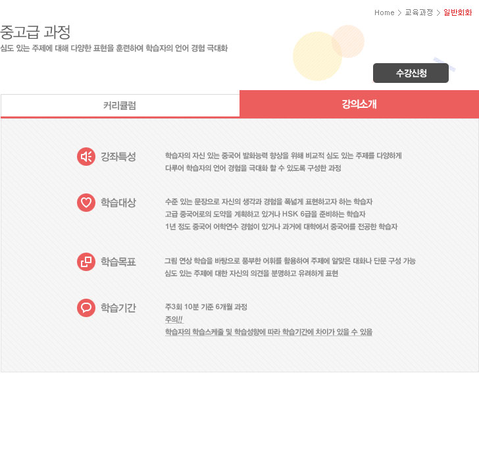
Task: Click the underlined 주의!! notice text
Action: 174,320
